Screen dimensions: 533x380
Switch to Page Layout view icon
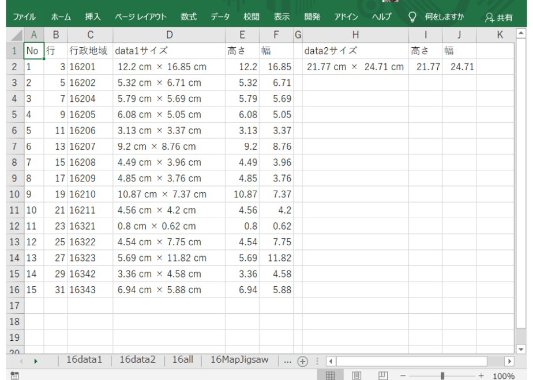coord(356,375)
